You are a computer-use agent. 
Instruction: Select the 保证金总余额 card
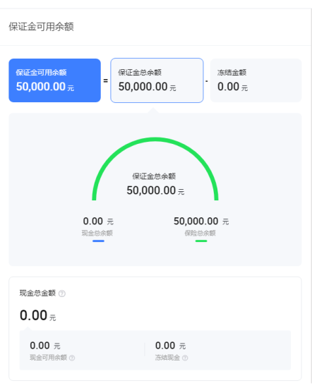click(x=157, y=80)
